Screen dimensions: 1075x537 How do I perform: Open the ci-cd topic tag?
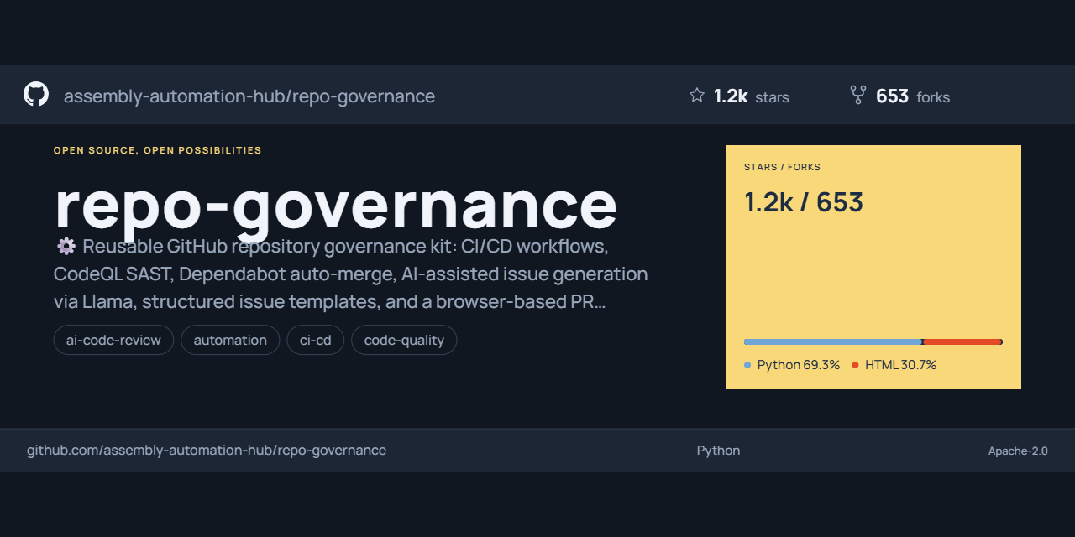coord(316,340)
